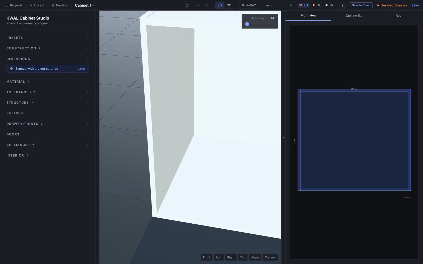Show help for the Structure section
Screen dimensions: 423x264
point(32,103)
